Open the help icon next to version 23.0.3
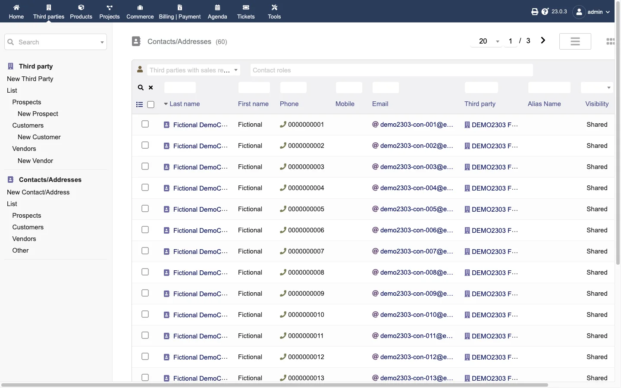Screen dimensions: 621x388 pos(545,12)
